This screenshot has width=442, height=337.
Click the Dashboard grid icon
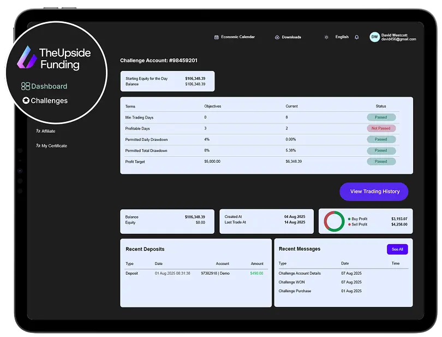click(26, 86)
